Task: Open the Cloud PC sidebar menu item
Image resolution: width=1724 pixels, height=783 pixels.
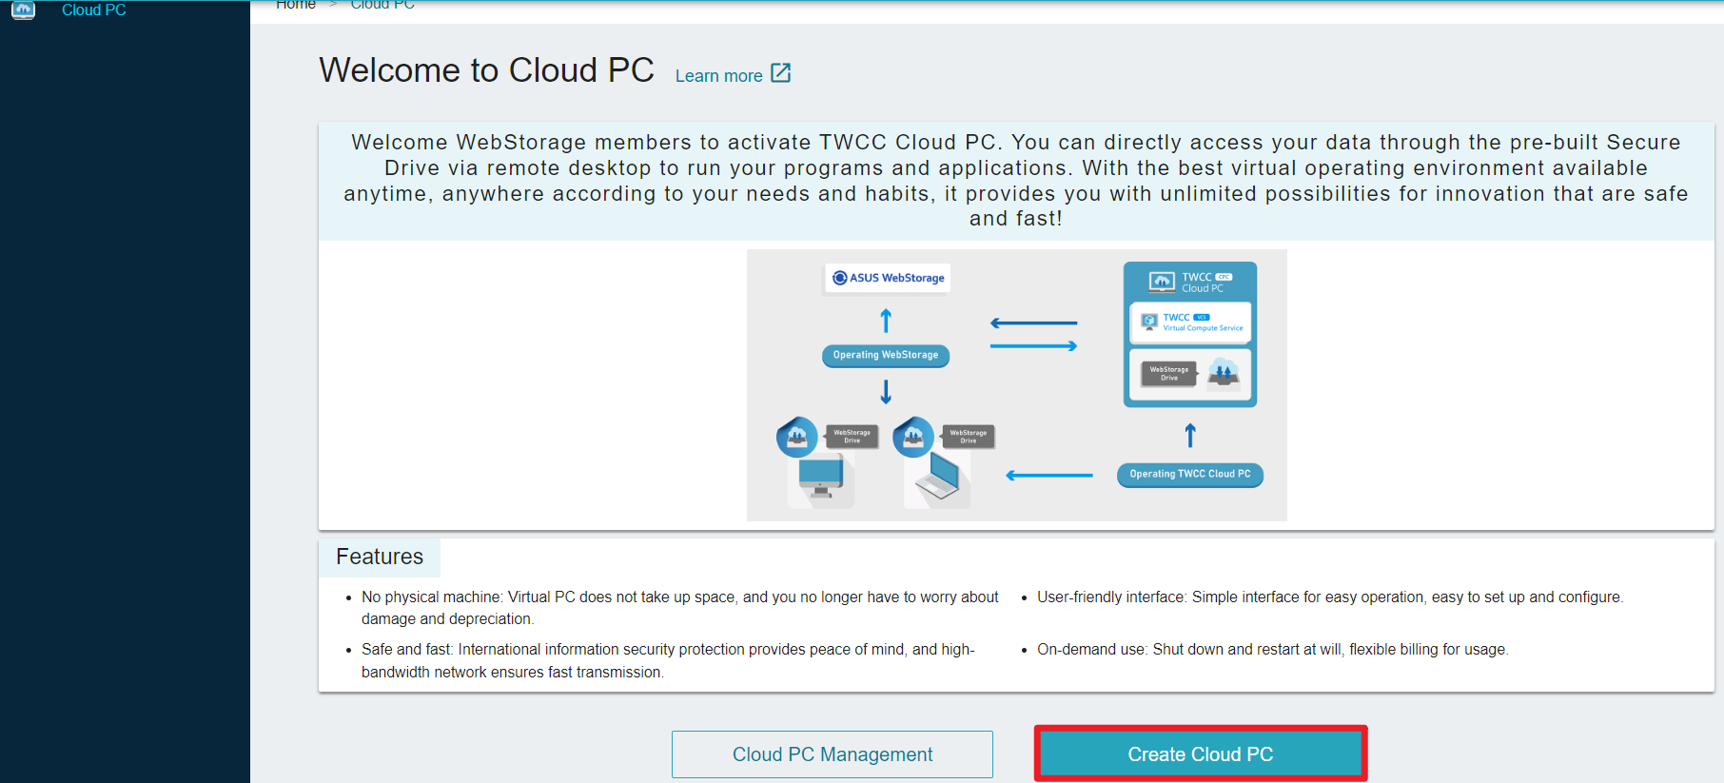Action: tap(93, 10)
